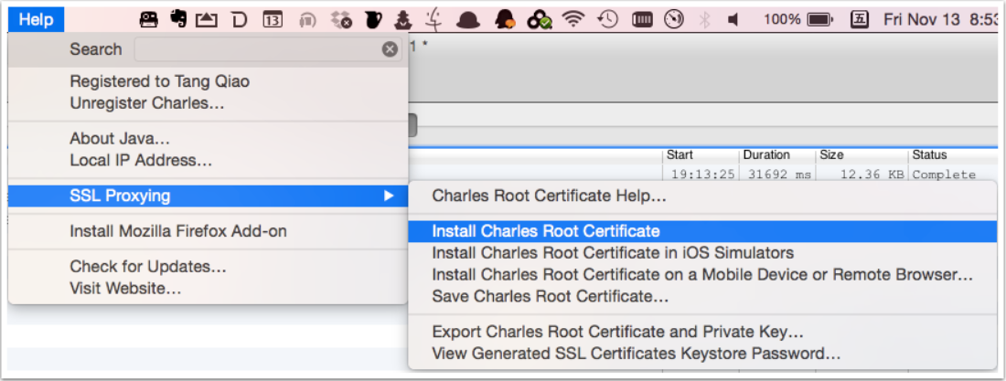Select Check for Updates…
The image size is (1006, 381).
(x=148, y=266)
